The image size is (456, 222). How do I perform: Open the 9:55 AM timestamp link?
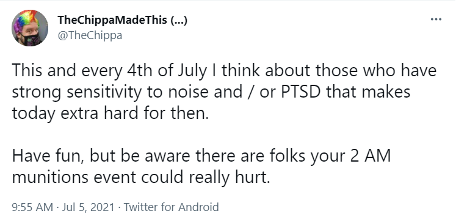click(x=32, y=207)
